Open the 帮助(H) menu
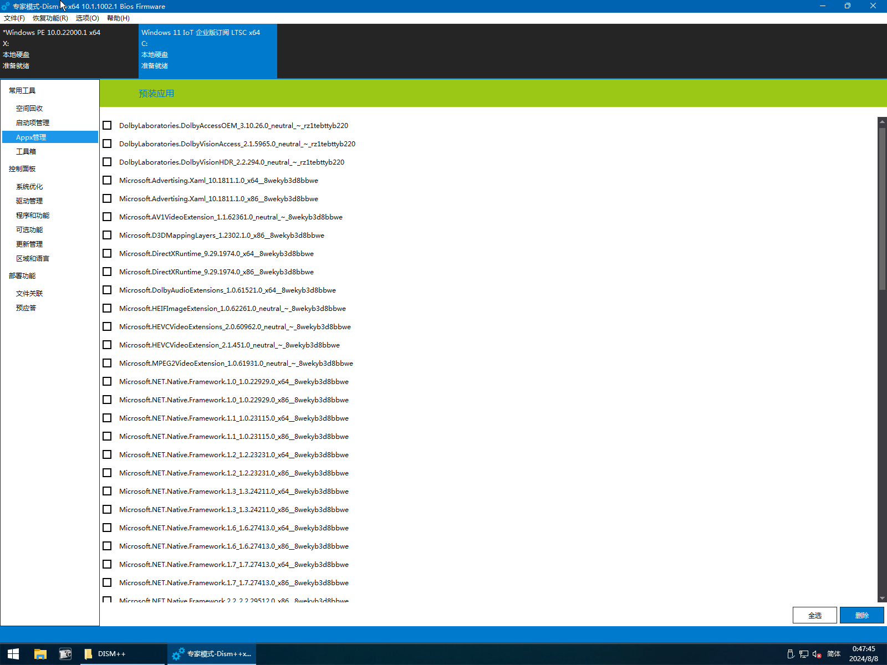Image resolution: width=887 pixels, height=665 pixels. 118,18
